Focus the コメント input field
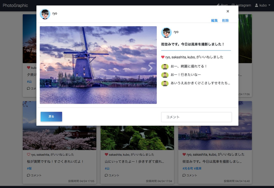Image resolution: width=274 pixels, height=188 pixels. pos(196,117)
